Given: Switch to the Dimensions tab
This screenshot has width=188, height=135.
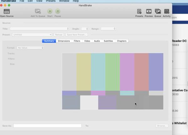Looking at the screenshot, I should (64, 41).
